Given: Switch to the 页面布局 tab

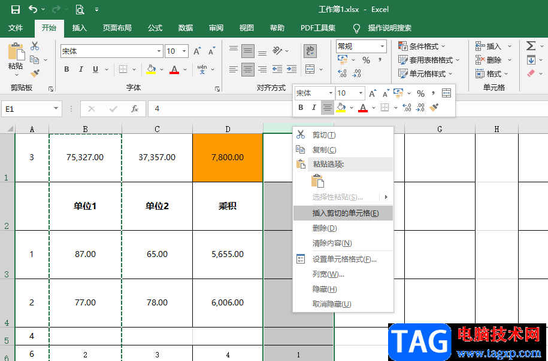Looking at the screenshot, I should point(117,28).
